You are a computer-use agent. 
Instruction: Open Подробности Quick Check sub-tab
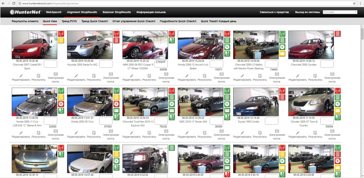(178, 21)
